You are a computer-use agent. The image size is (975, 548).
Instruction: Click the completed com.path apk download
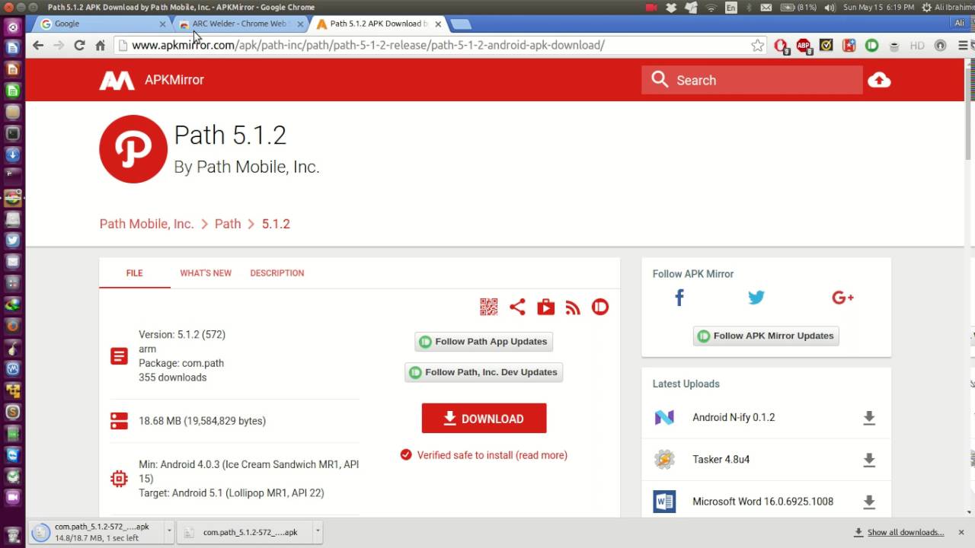(x=244, y=531)
